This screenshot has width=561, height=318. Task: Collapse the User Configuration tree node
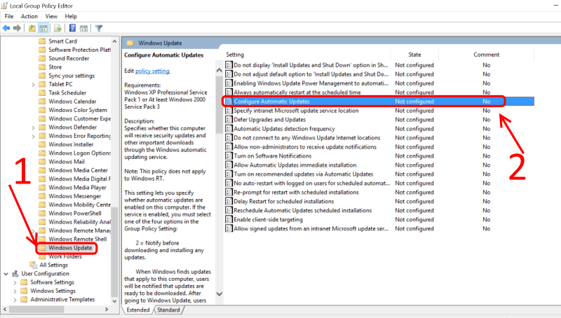tap(6, 273)
